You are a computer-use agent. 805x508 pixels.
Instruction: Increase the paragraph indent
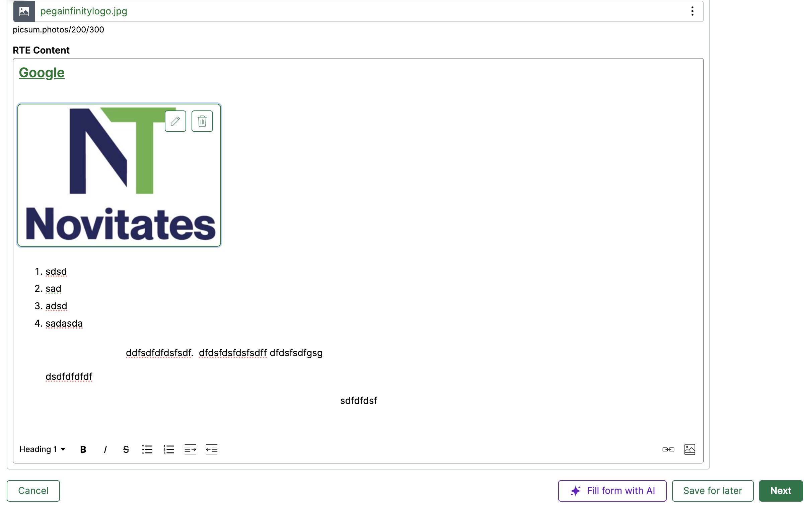(190, 449)
